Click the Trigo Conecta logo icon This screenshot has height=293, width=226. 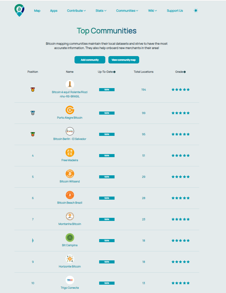(70, 280)
